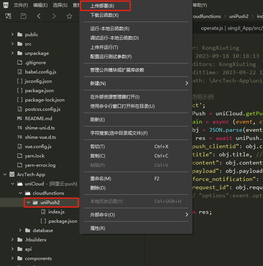Expand the src folder chevron
The width and height of the screenshot is (263, 266).
[12, 44]
